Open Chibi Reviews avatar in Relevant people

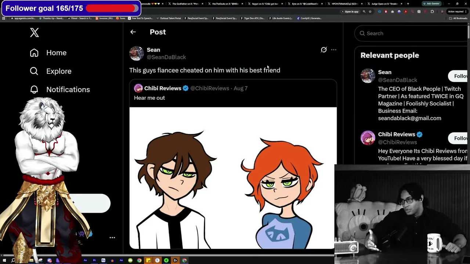[x=368, y=138]
